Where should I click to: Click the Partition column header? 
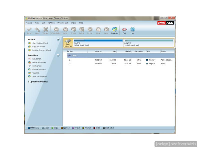[x=77, y=51]
